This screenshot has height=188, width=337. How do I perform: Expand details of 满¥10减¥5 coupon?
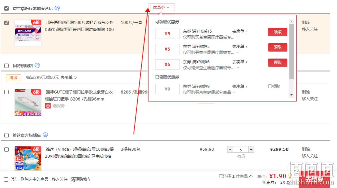coord(238,37)
